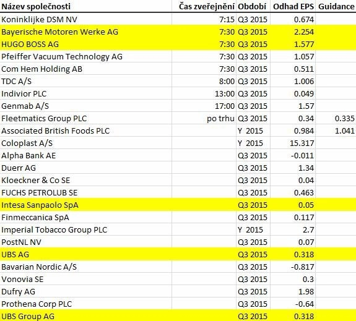
Task: Click the Alpha Bank AE cell
Action: tap(86, 155)
